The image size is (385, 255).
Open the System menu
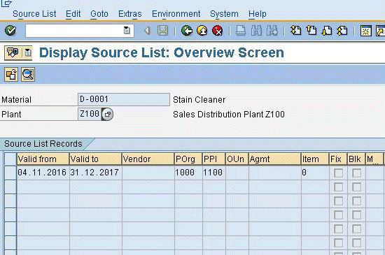(x=224, y=14)
